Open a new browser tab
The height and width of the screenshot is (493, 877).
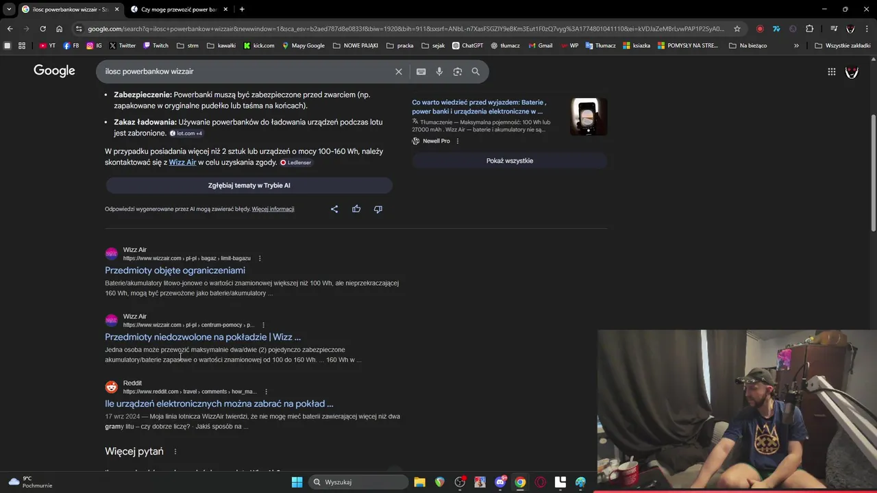click(242, 9)
